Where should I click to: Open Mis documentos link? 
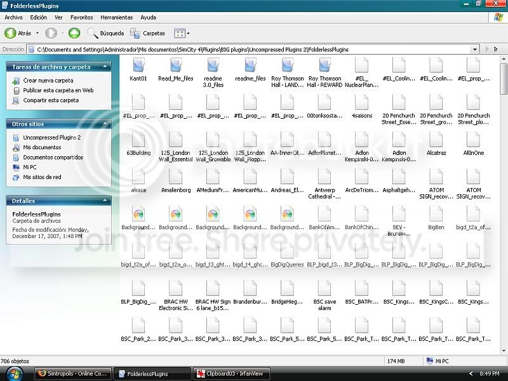(42, 147)
